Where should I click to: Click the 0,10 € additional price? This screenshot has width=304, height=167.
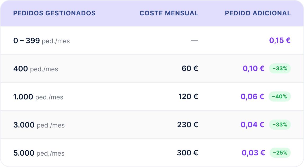254,68
